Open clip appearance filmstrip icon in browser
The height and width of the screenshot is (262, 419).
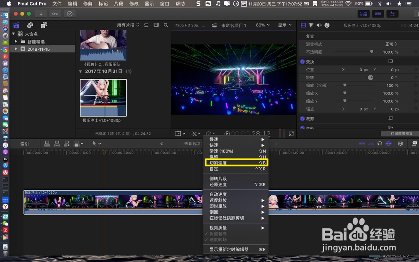pos(156,25)
